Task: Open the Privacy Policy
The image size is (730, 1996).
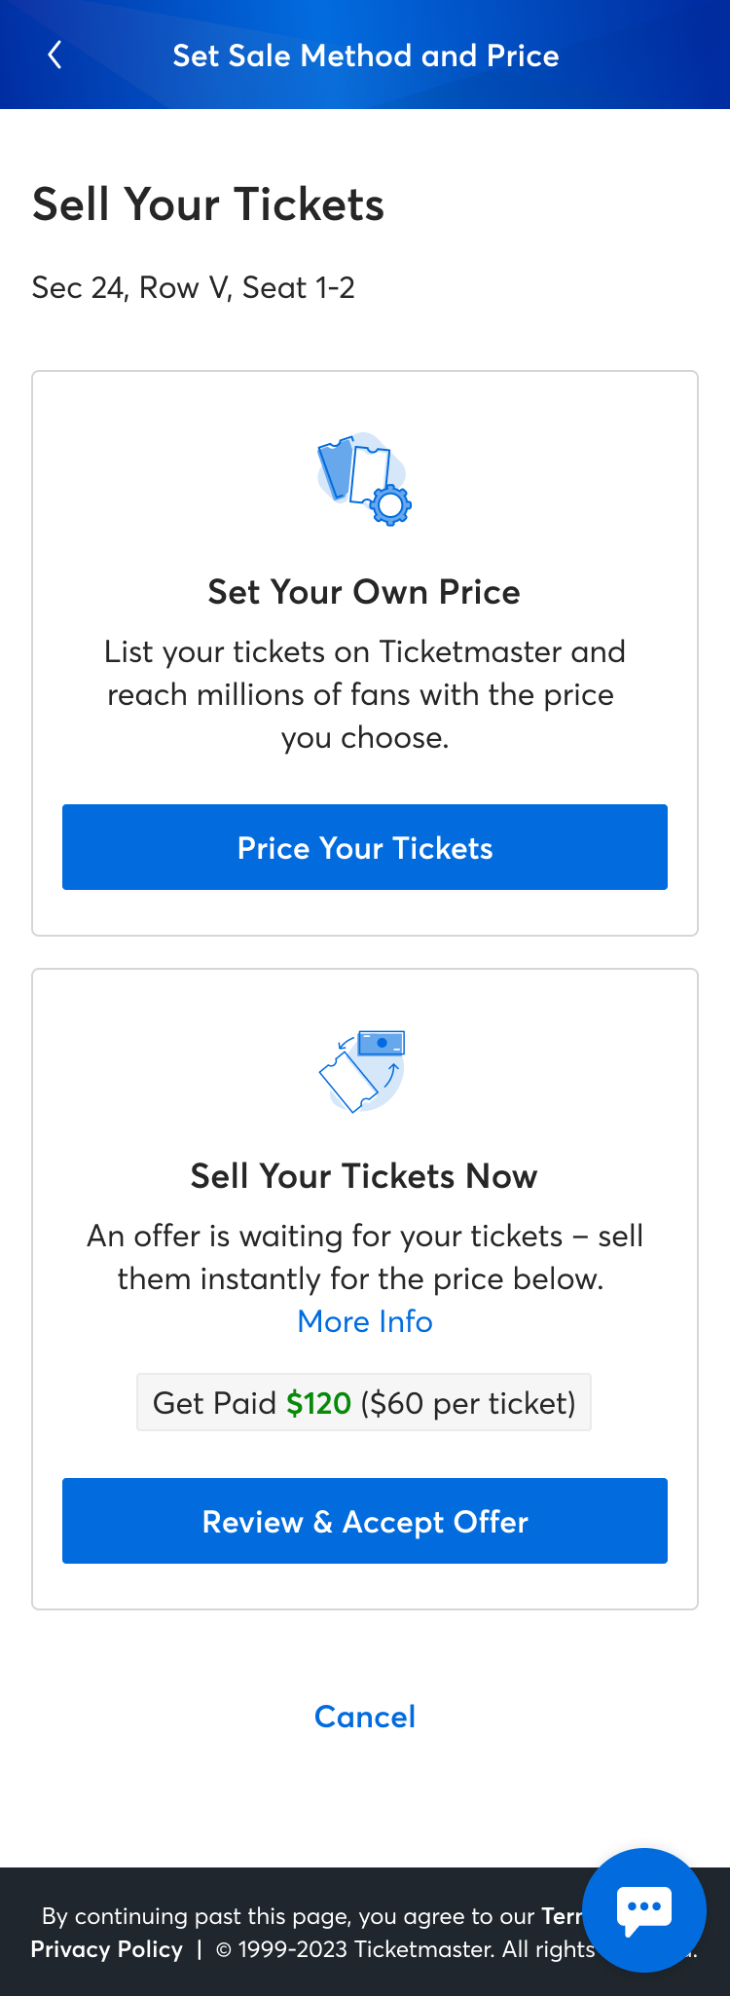Action: tap(105, 1950)
